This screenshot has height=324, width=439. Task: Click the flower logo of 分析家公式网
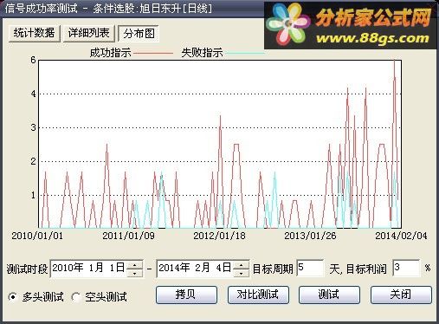287,24
